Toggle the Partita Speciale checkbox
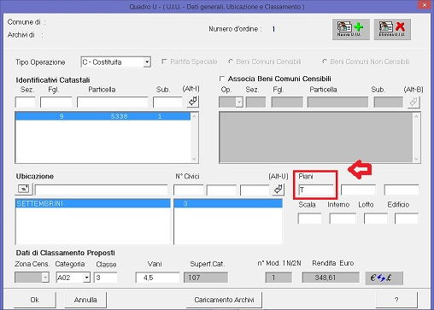 [x=164, y=61]
